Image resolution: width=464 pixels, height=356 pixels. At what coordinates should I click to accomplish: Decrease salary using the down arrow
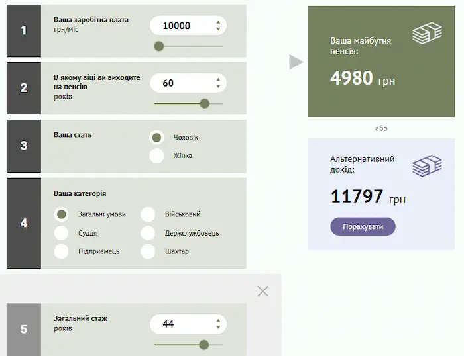(x=218, y=29)
